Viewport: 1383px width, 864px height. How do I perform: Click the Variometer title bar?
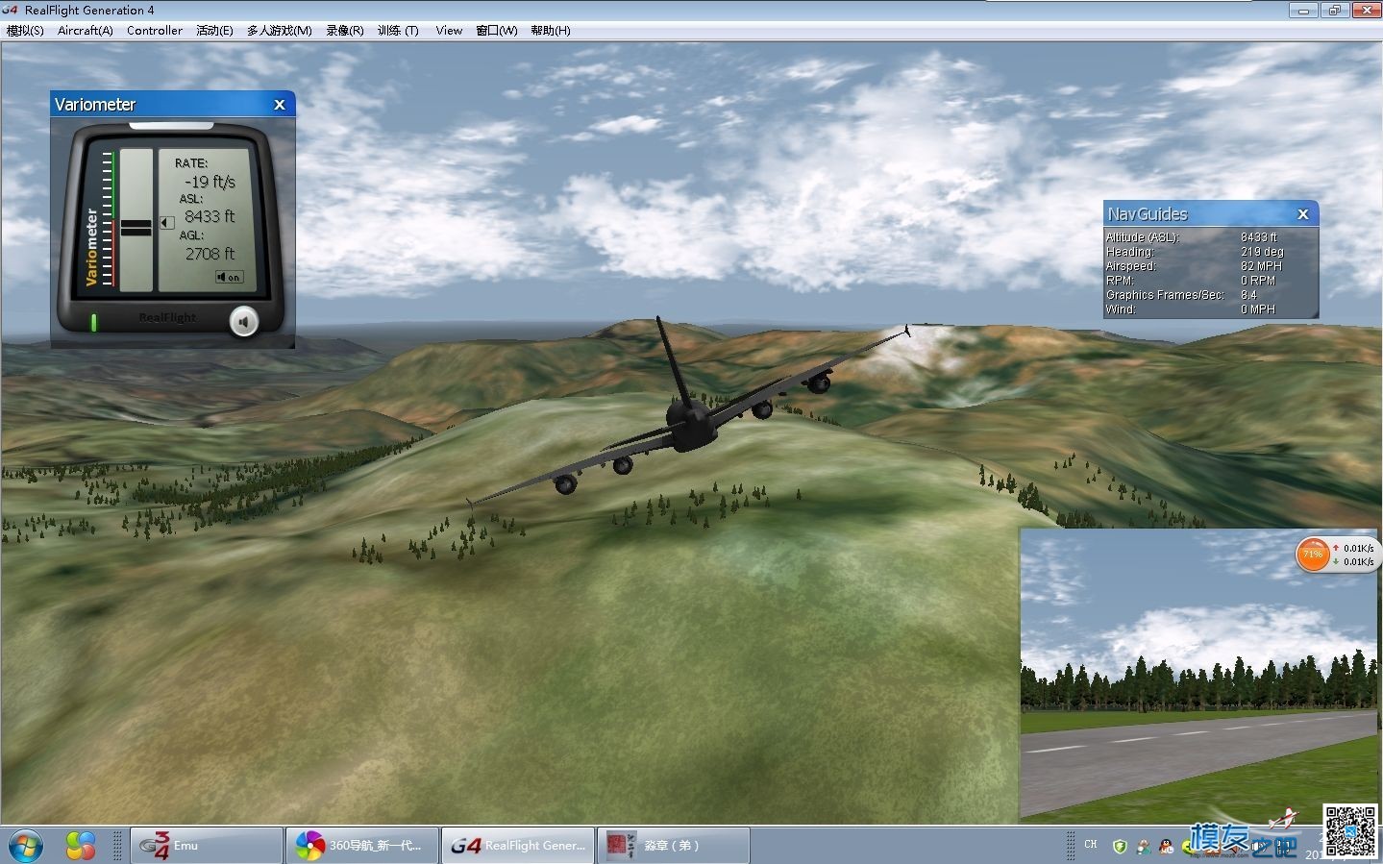pyautogui.click(x=173, y=105)
